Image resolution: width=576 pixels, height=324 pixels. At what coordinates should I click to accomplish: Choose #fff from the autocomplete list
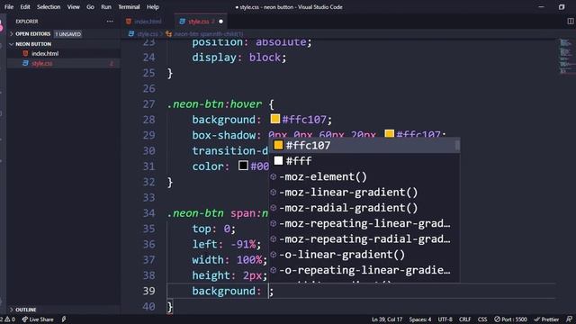(x=364, y=161)
